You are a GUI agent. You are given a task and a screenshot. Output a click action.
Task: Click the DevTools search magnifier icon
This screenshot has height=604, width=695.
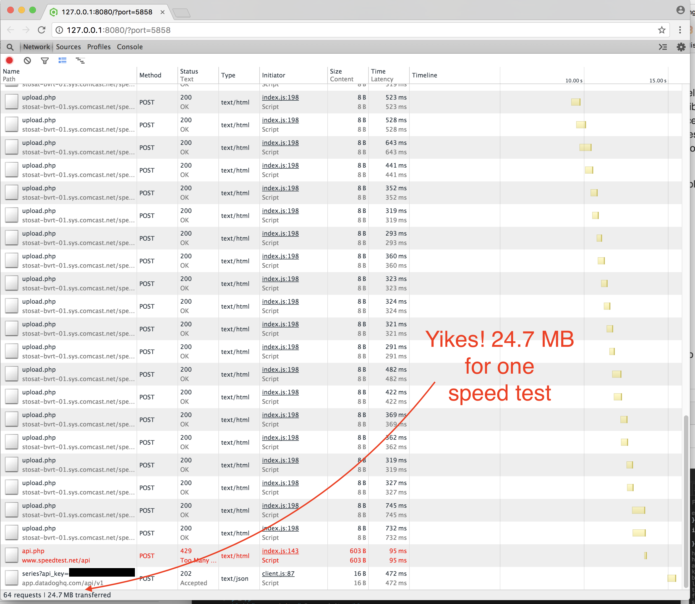10,47
